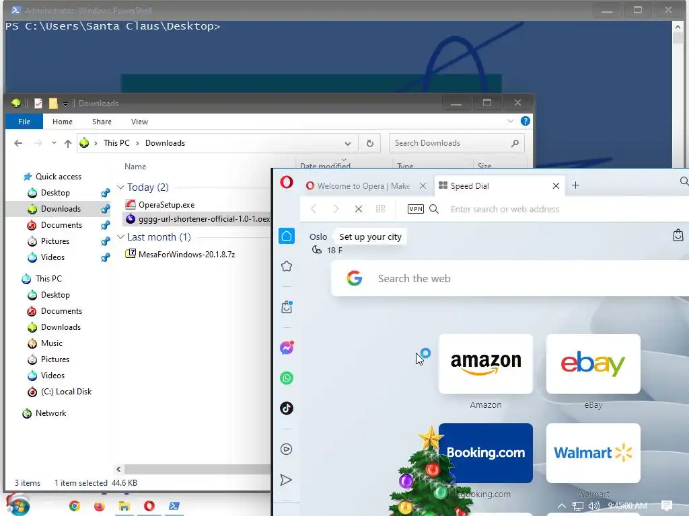
Task: Click the New Folder quick access icon
Action: [53, 103]
